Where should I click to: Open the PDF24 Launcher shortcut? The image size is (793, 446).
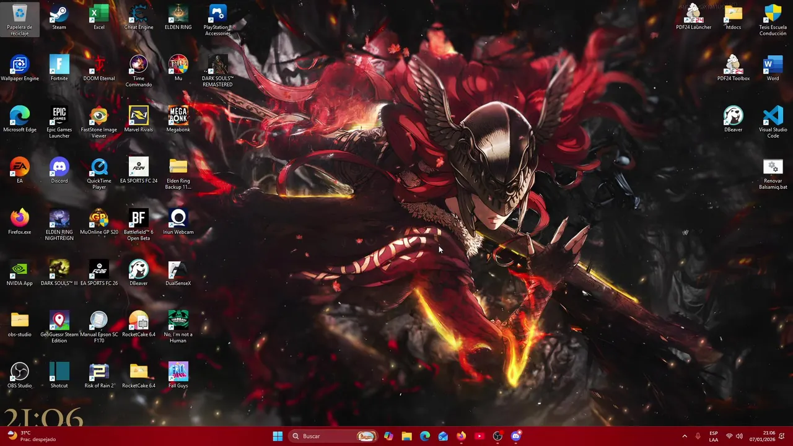pyautogui.click(x=693, y=17)
